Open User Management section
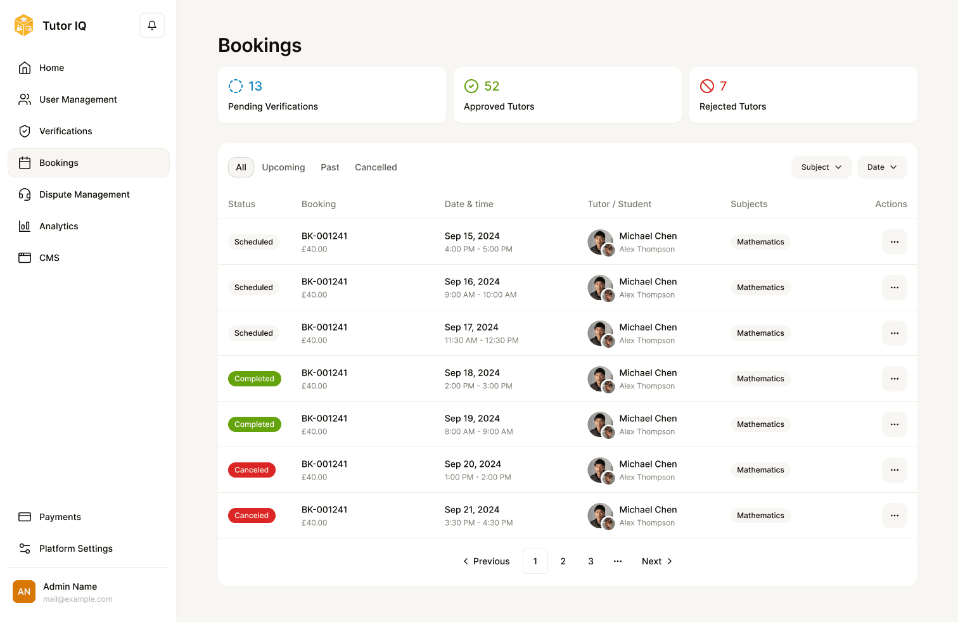958x622 pixels. (x=89, y=99)
